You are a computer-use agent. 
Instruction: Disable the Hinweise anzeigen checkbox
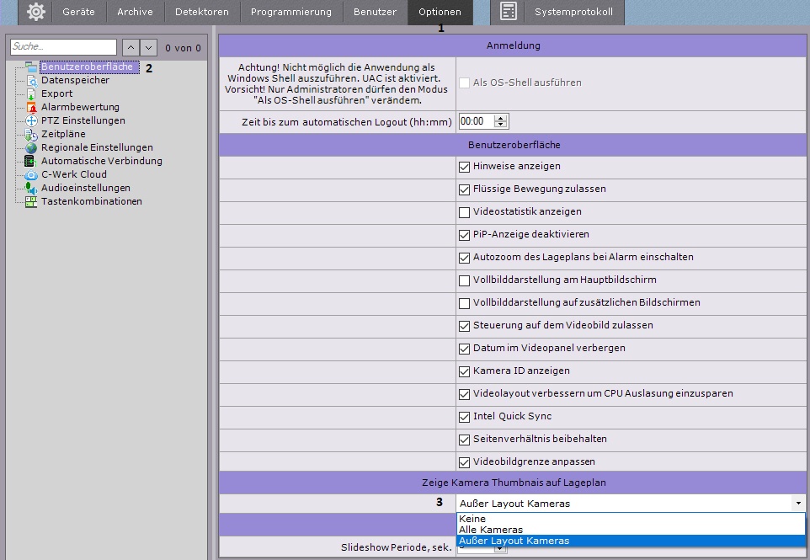pyautogui.click(x=465, y=167)
